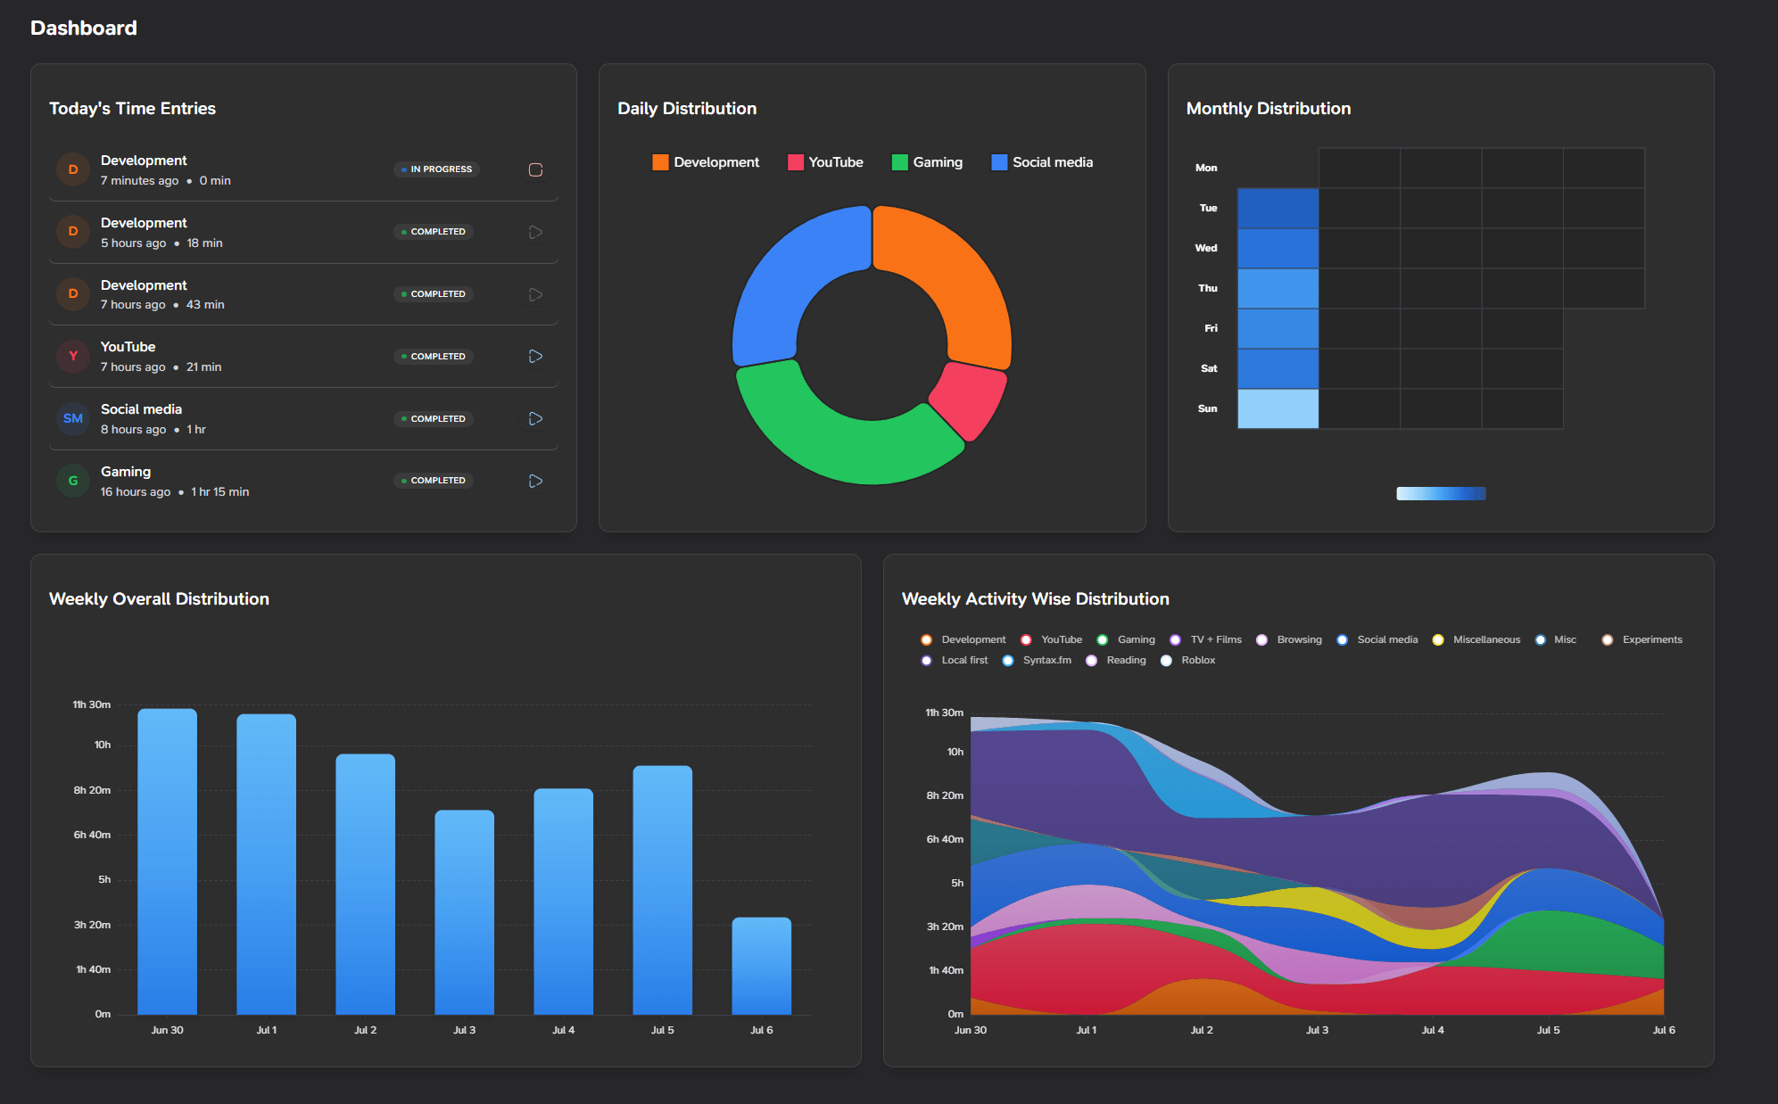Click the 'IN PROGRESS' status badge
Screen dimensions: 1778x1104
[x=436, y=169]
